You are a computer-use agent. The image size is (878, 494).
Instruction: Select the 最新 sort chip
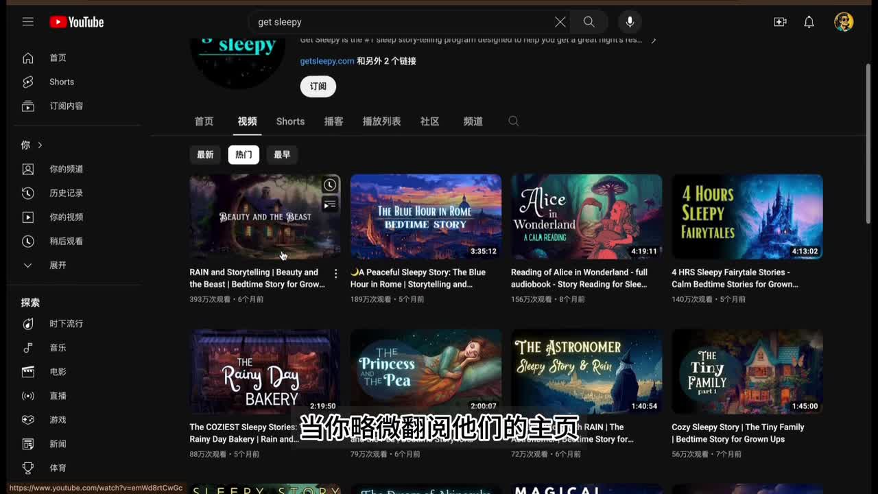pos(205,155)
